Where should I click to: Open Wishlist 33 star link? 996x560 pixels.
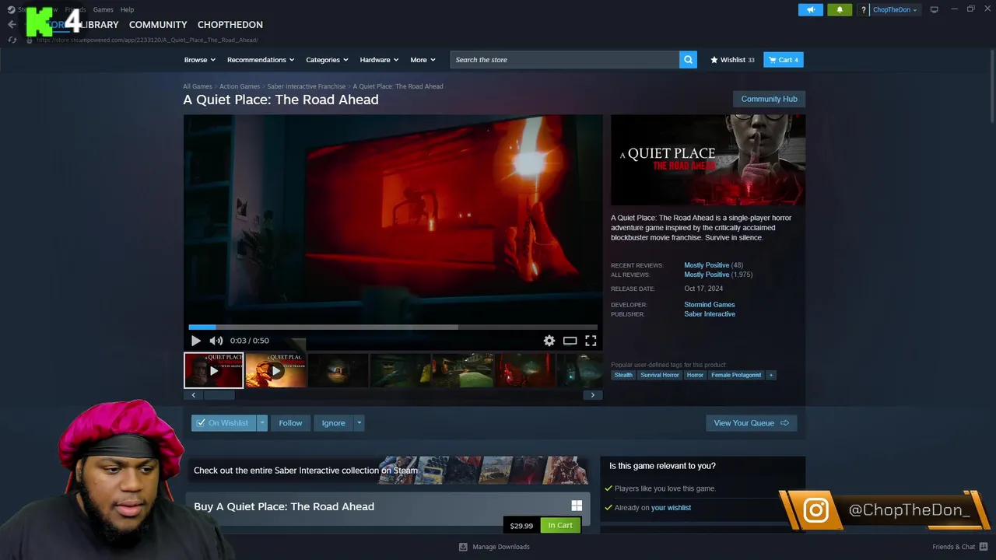732,60
